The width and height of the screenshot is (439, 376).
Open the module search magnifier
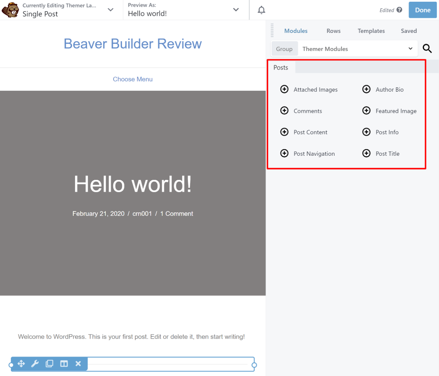(427, 48)
